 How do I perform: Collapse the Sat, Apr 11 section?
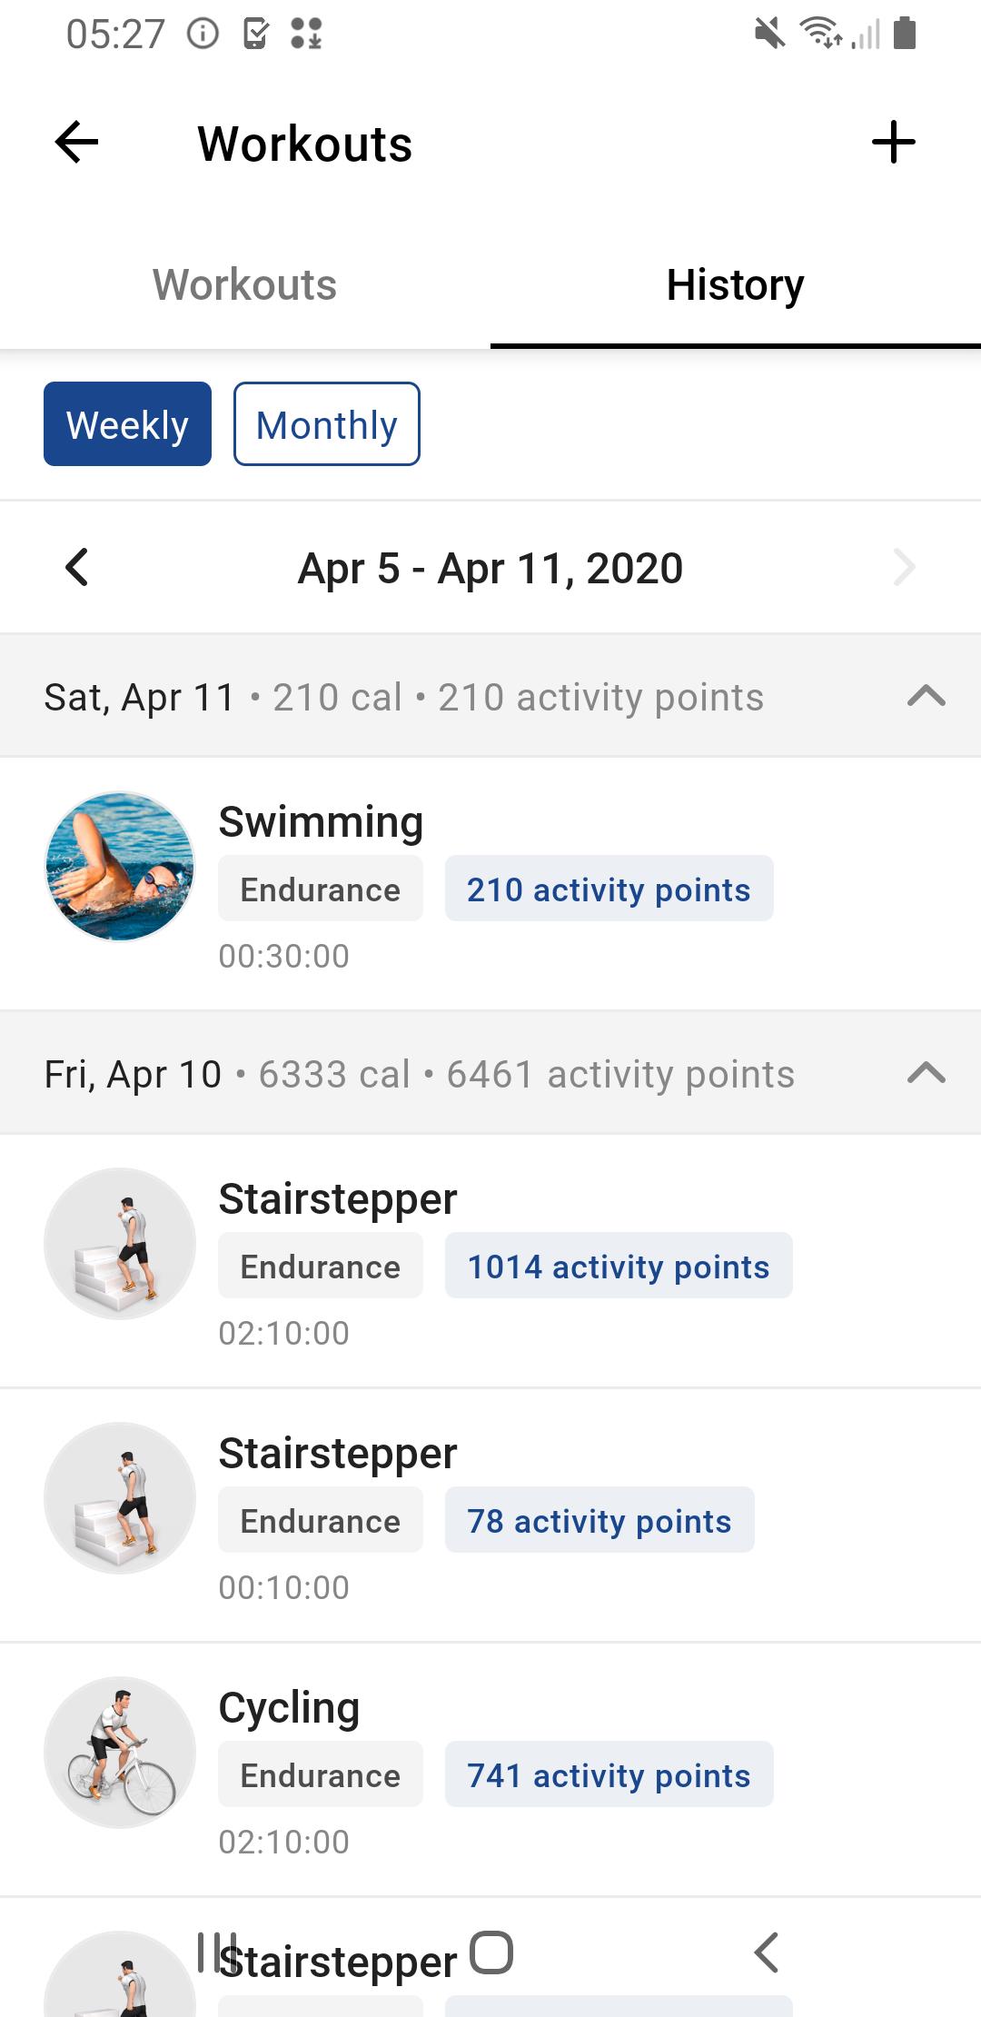click(926, 697)
